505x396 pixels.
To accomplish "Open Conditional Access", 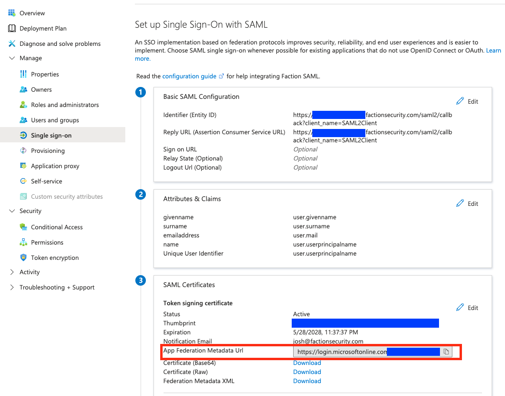I will pos(57,227).
